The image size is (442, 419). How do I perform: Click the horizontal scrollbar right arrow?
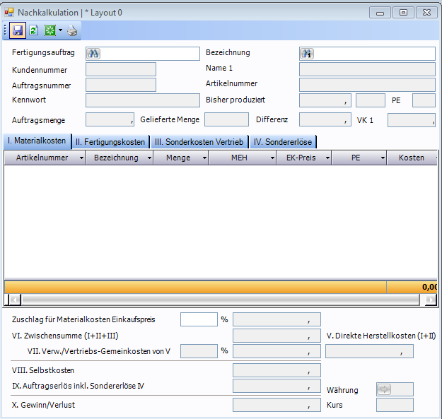point(431,300)
